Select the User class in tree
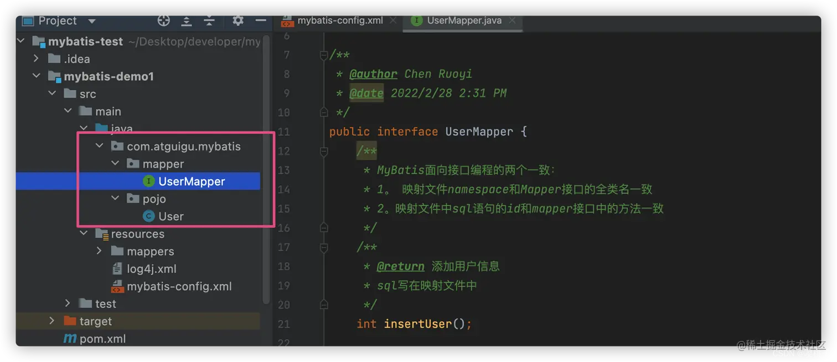The height and width of the screenshot is (362, 837). click(138, 216)
